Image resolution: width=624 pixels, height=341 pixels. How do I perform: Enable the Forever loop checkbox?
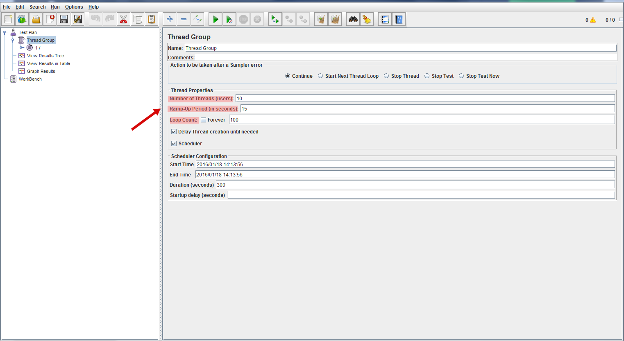(x=203, y=120)
